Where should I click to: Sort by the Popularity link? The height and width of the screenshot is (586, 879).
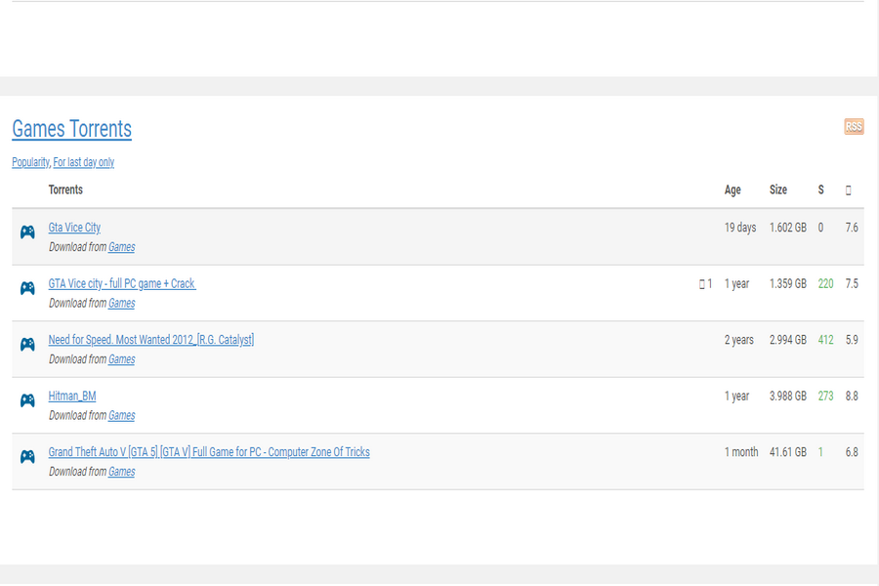coord(30,162)
